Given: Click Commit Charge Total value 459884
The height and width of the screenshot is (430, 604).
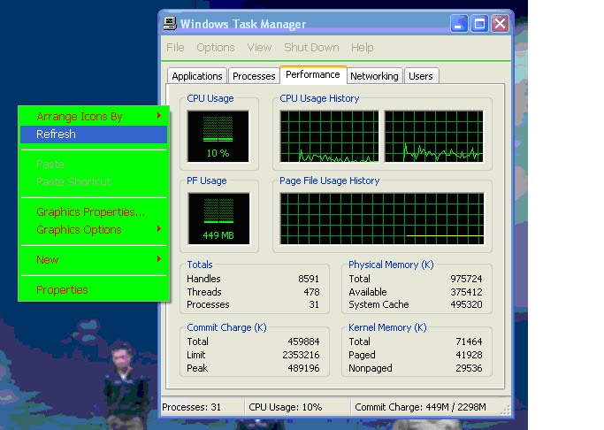Looking at the screenshot, I should tap(303, 342).
